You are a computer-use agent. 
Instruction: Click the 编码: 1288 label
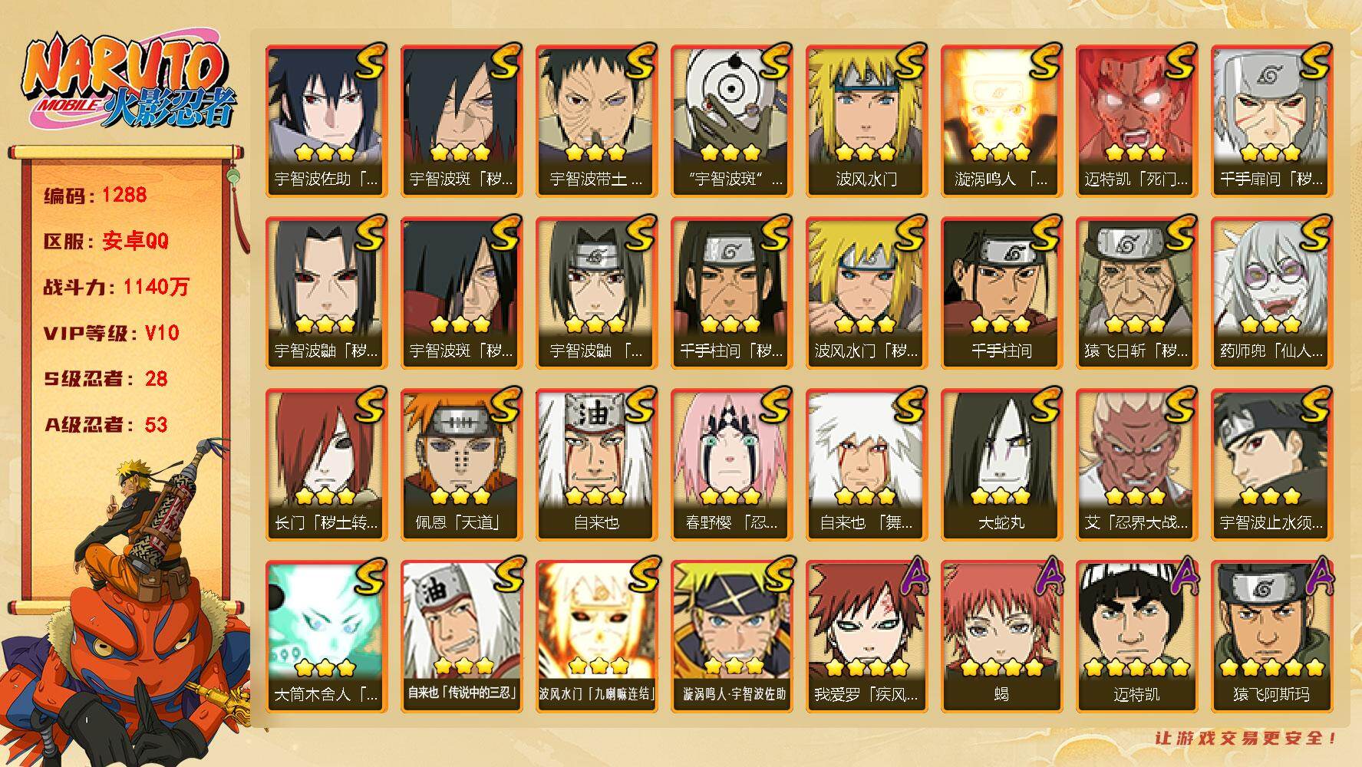pyautogui.click(x=95, y=195)
